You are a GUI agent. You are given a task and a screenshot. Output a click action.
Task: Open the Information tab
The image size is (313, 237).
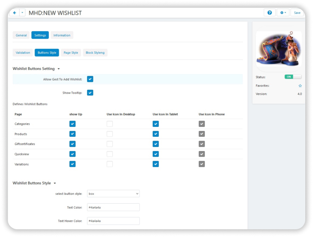click(x=62, y=35)
